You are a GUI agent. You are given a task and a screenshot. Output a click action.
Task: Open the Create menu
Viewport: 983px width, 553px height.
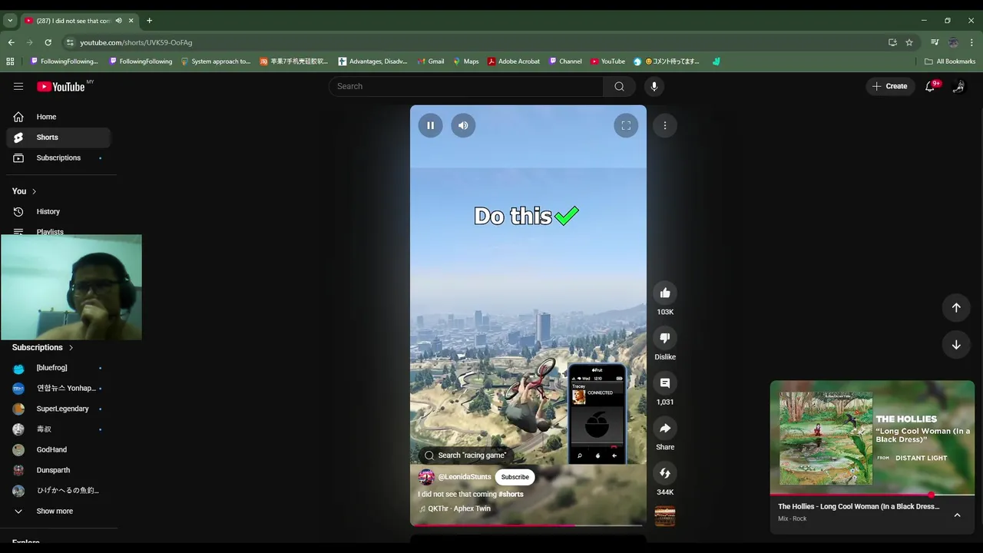(890, 86)
